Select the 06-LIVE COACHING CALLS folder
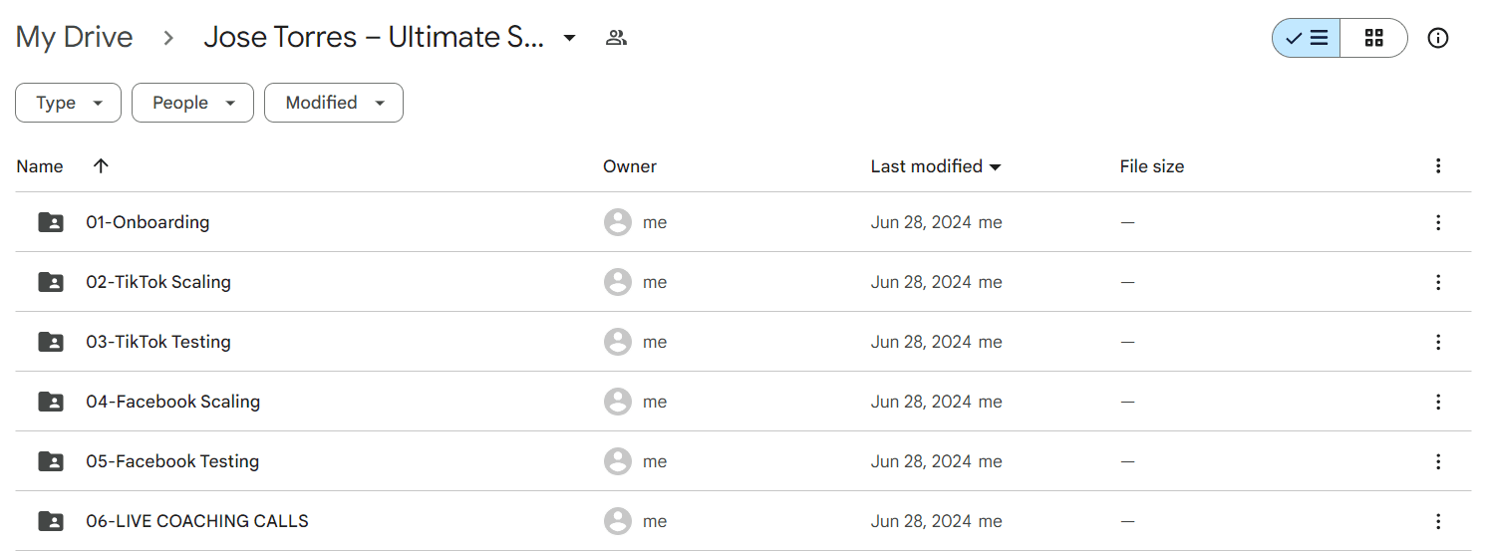This screenshot has width=1487, height=554. [x=743, y=521]
